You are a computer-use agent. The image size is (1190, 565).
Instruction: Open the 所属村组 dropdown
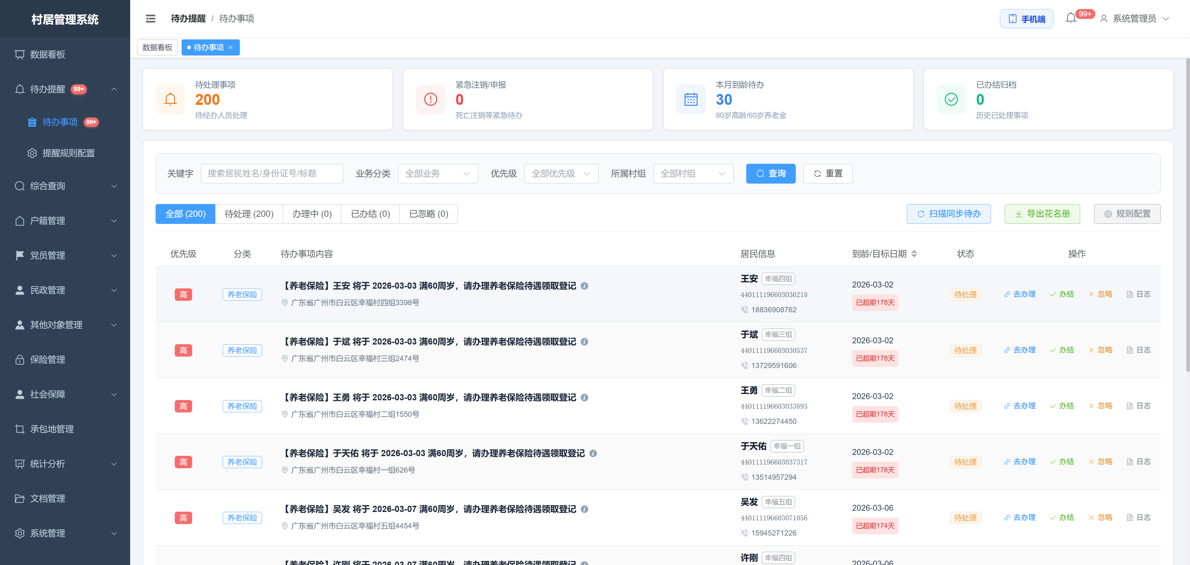click(x=693, y=174)
